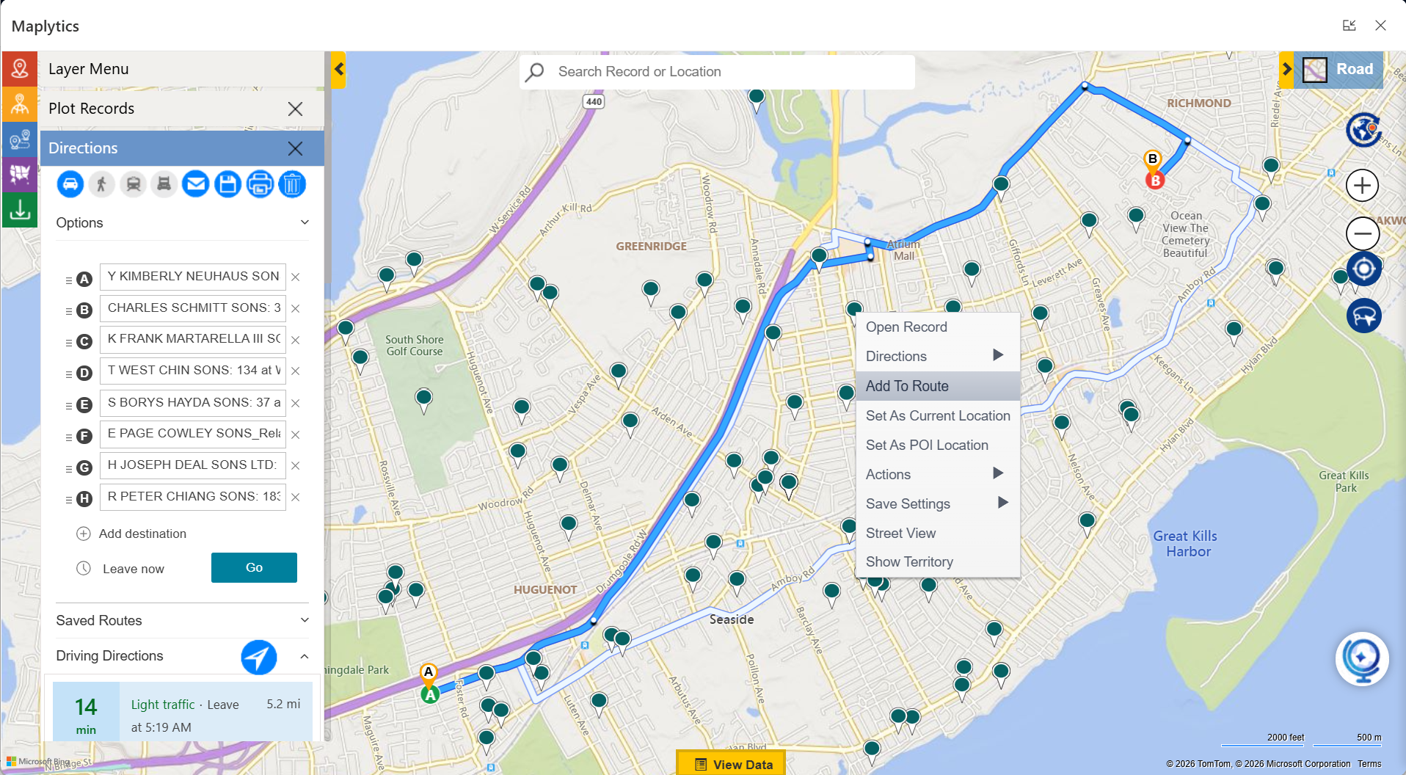This screenshot has width=1406, height=775.
Task: Open the Plot Records sidebar icon
Action: (20, 69)
